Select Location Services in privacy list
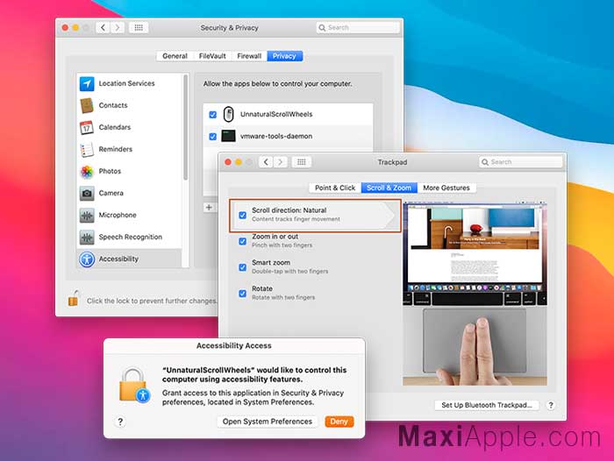This screenshot has height=461, width=614. (x=130, y=83)
